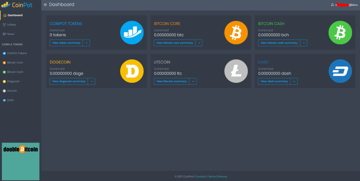Click the COINS & TOKENS sidebar section label
Viewport: 360px width, 181px height.
(x=12, y=44)
